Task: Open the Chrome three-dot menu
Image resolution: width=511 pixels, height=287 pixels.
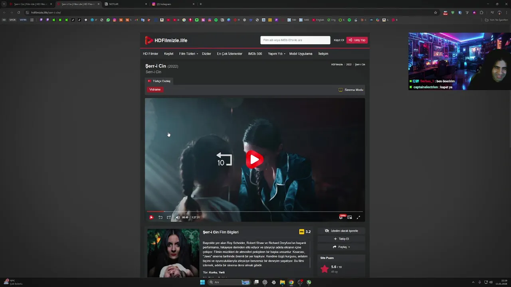Action: tap(506, 12)
